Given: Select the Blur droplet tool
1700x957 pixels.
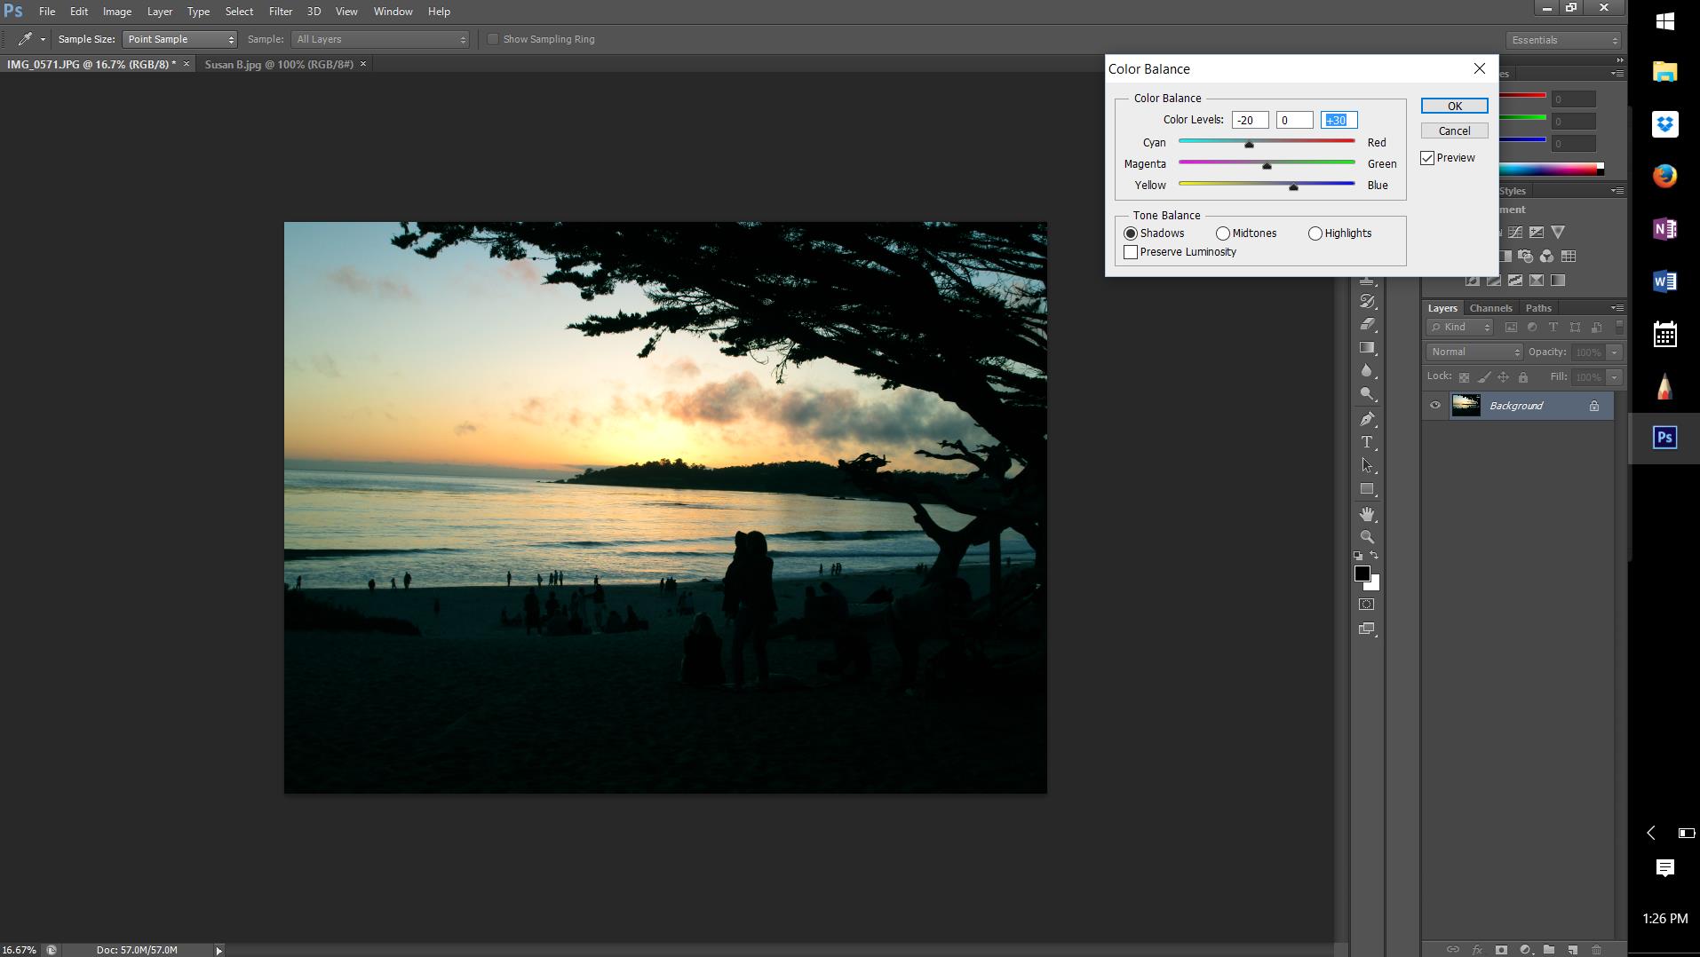Looking at the screenshot, I should (x=1367, y=371).
